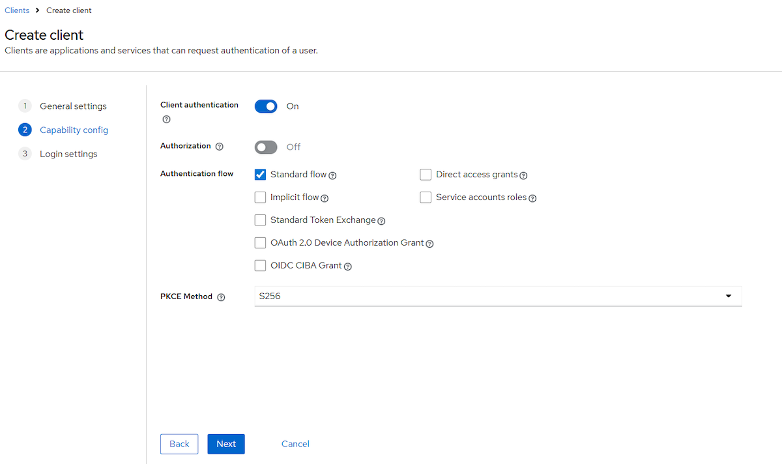
Task: Enable the Authorization toggle
Action: 266,147
